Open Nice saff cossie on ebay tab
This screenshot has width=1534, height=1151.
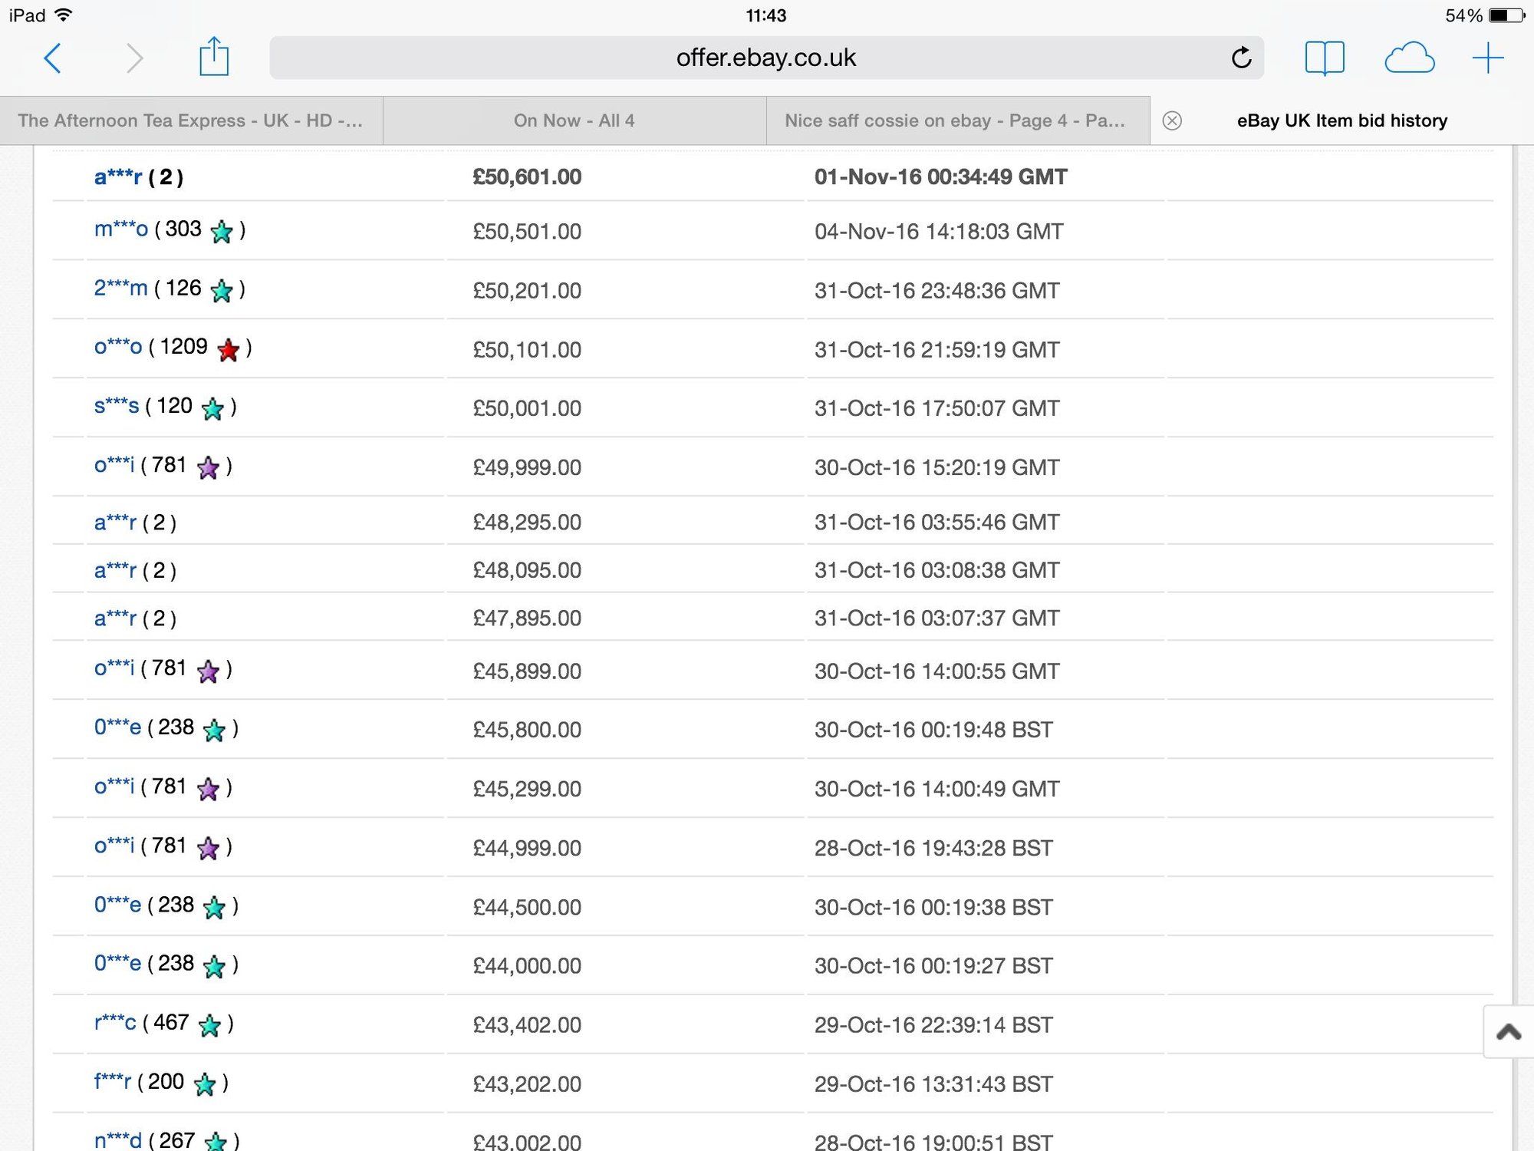tap(955, 120)
